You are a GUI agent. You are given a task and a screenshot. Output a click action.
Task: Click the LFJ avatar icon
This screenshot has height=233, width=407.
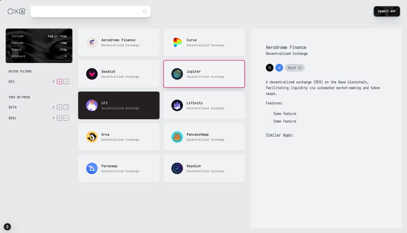[92, 105]
